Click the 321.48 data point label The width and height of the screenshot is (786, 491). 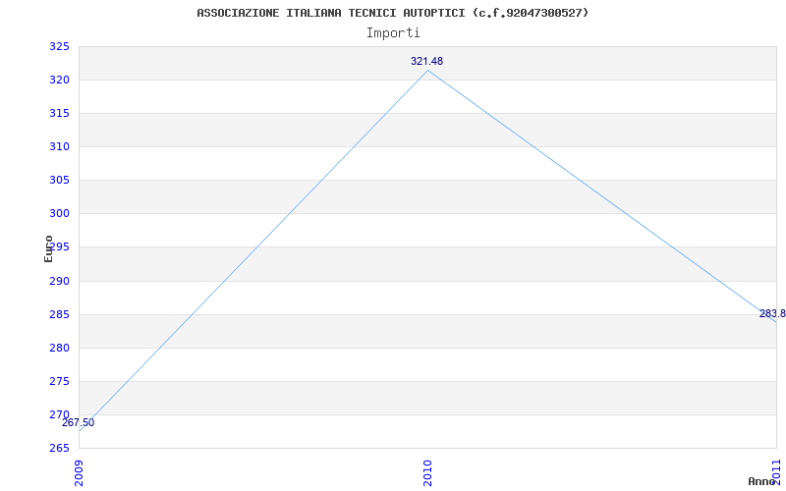pos(426,61)
